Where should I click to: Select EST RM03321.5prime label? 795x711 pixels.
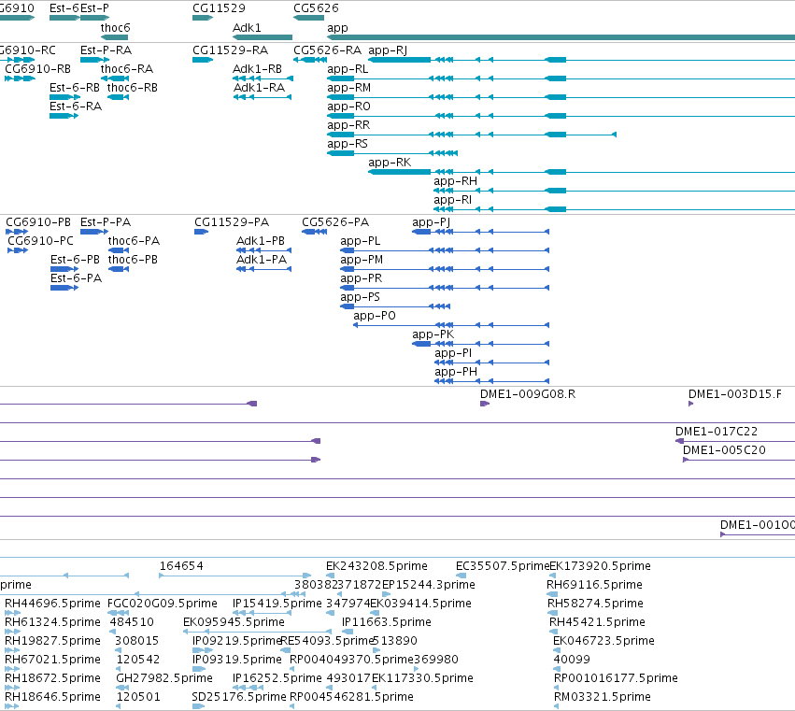[603, 697]
